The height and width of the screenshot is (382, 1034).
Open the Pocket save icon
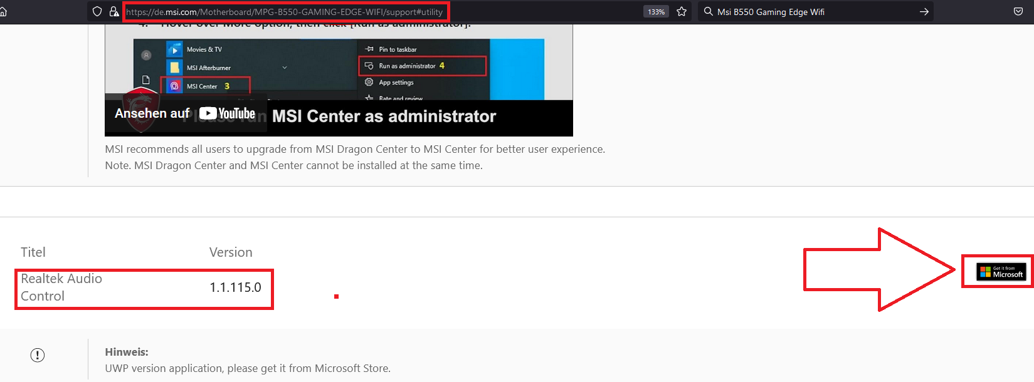tap(1018, 11)
